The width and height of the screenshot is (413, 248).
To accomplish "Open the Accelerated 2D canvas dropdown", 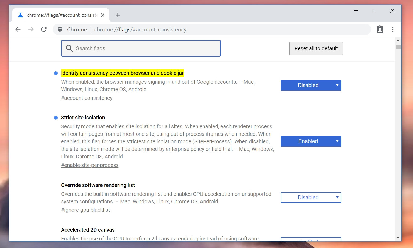I will coord(311,239).
